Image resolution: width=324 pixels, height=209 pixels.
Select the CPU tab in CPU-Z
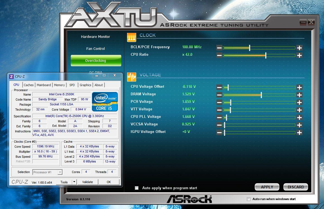(x=16, y=85)
